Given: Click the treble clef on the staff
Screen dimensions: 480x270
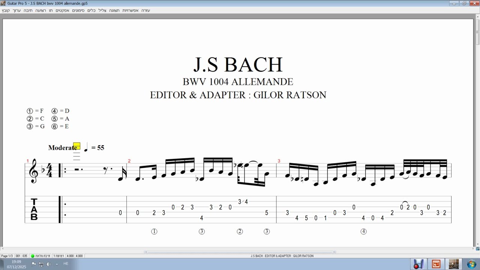Looking at the screenshot, I should tap(34, 171).
